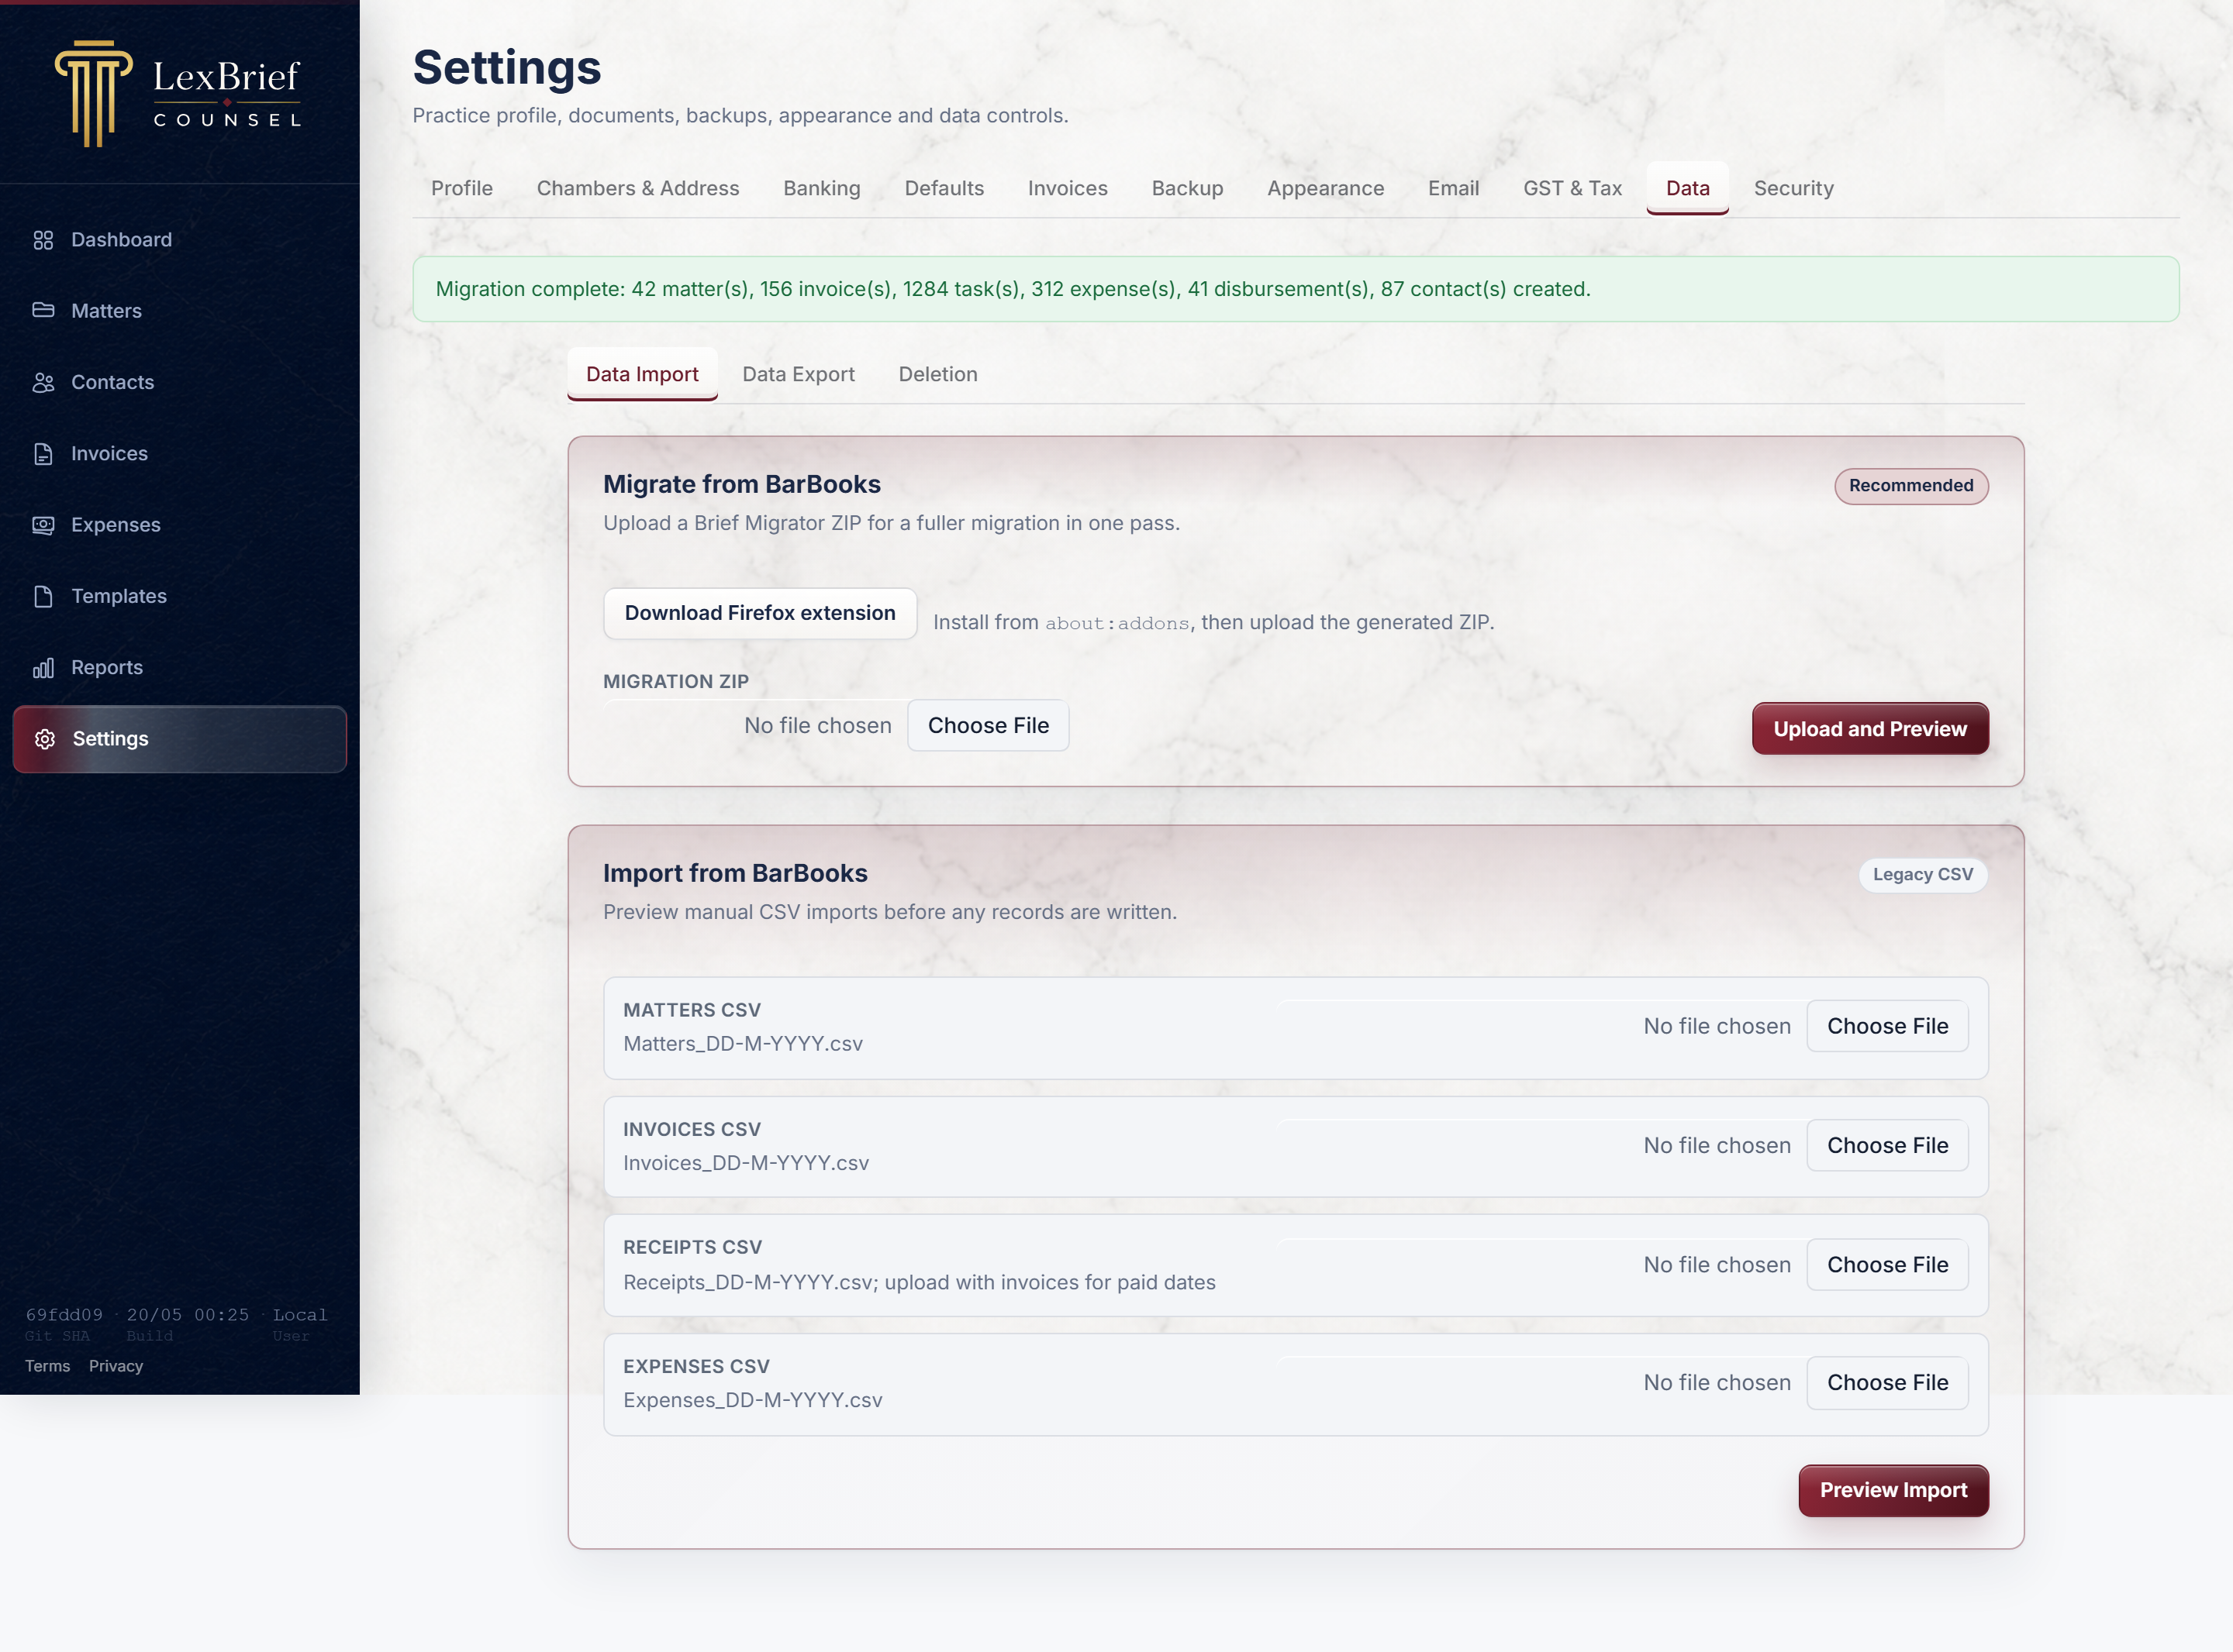This screenshot has width=2233, height=1652.
Task: Click the migration complete success banner
Action: click(x=1296, y=289)
